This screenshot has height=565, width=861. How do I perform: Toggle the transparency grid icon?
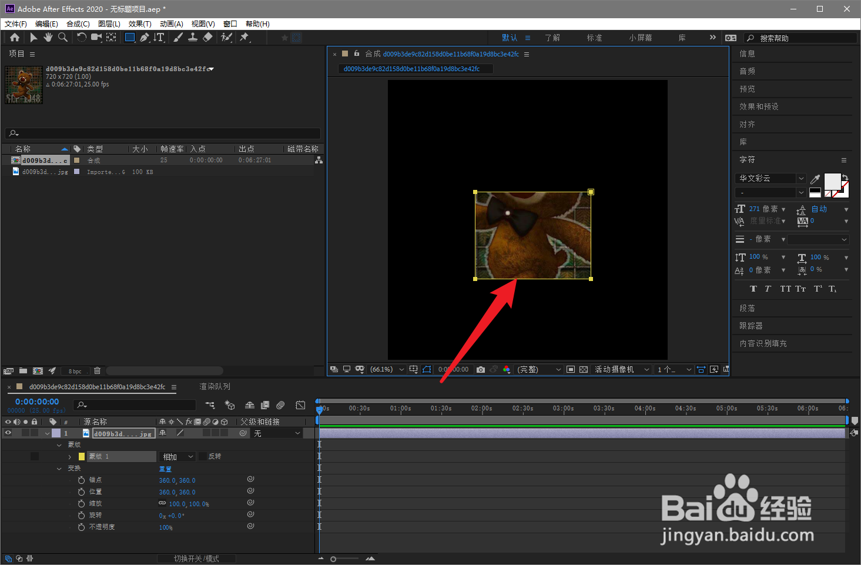coord(584,369)
